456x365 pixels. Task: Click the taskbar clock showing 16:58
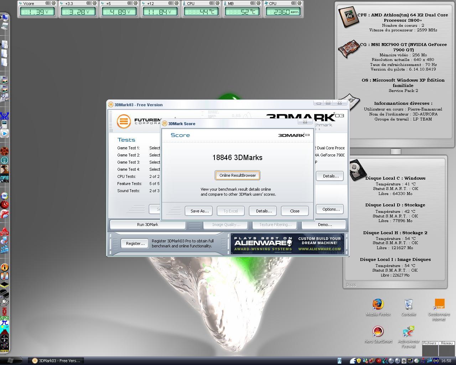pos(446,361)
